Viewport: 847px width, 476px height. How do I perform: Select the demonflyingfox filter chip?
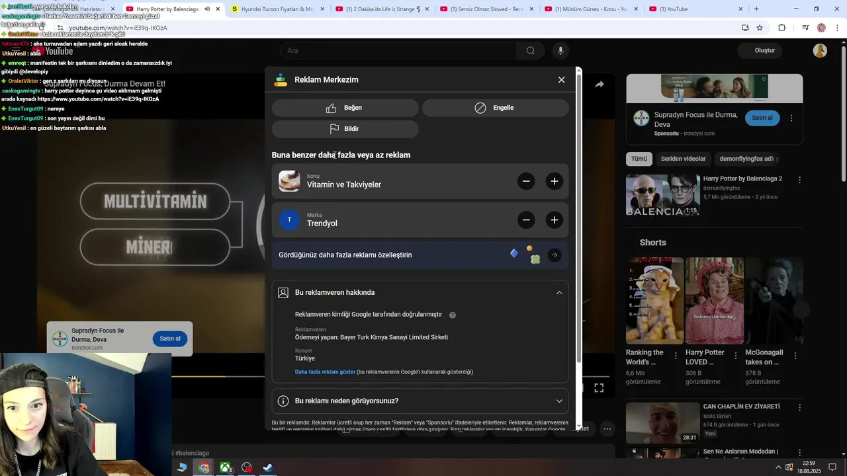tap(748, 159)
